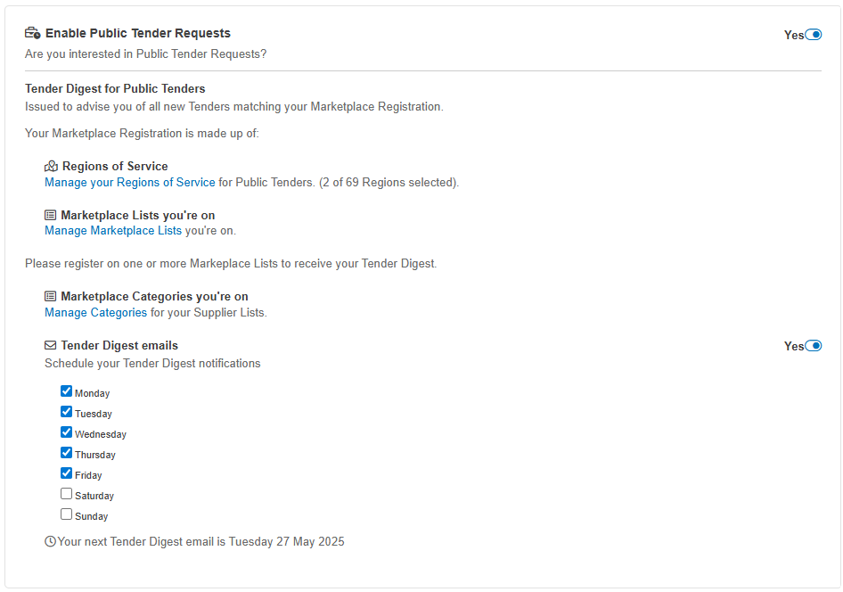The width and height of the screenshot is (843, 592).
Task: Click the Marketplace Lists list icon
Action: 51,216
